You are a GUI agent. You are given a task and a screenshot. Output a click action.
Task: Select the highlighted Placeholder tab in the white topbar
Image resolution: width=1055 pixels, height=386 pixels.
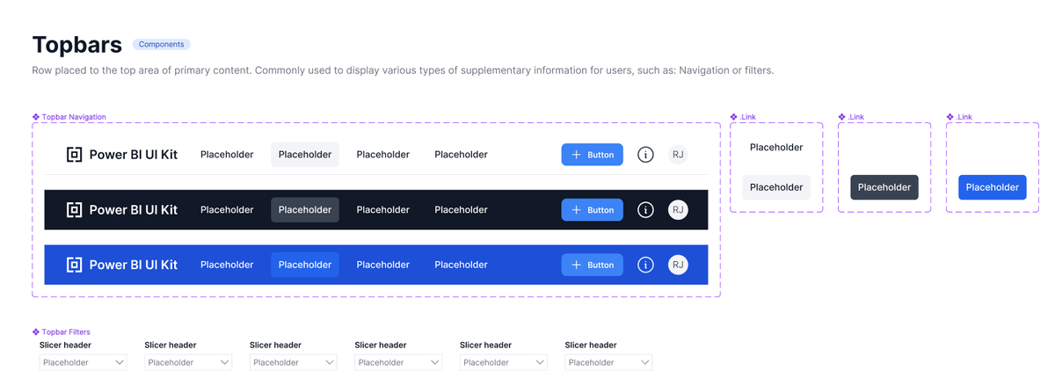305,155
